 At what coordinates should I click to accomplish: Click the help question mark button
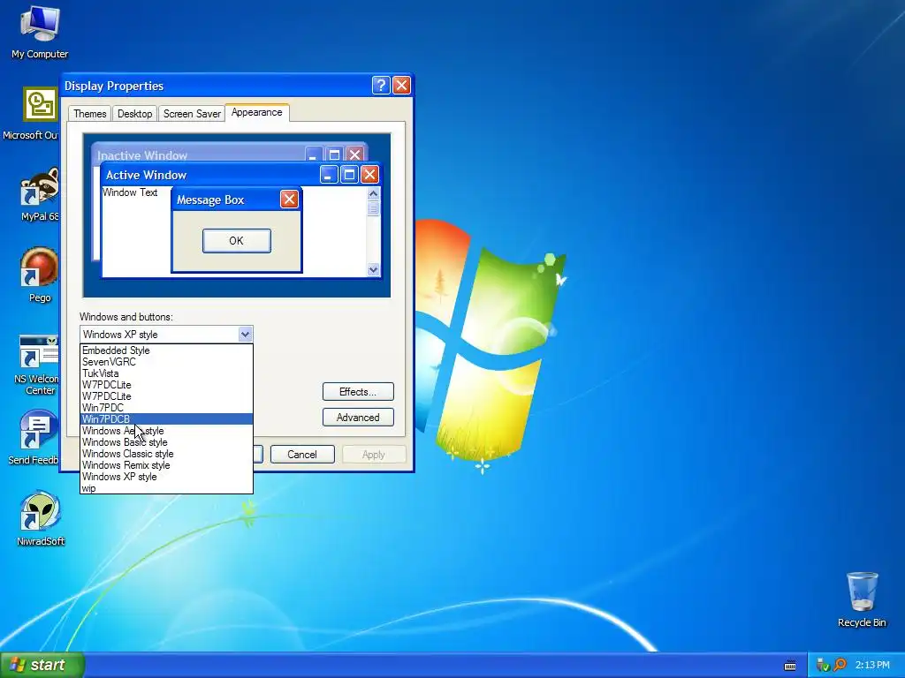tap(381, 86)
